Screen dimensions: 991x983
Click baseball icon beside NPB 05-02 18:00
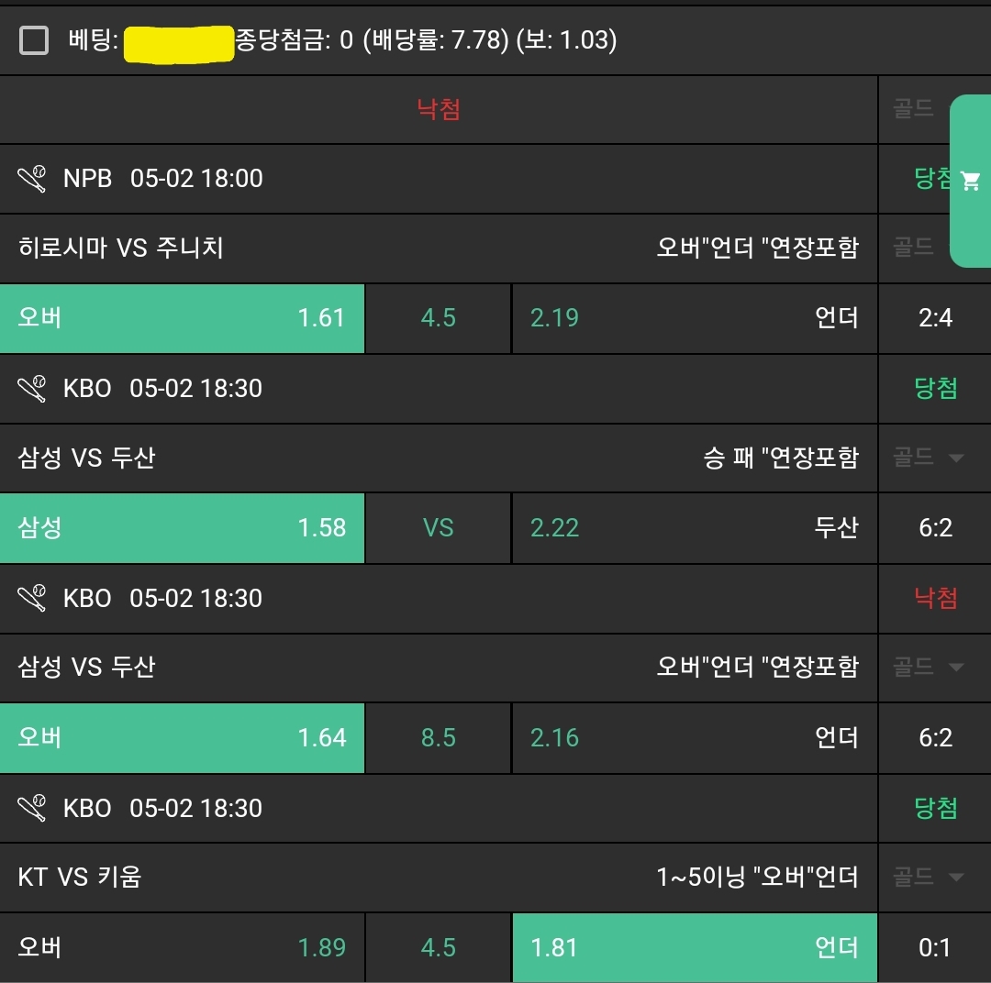[x=32, y=179]
